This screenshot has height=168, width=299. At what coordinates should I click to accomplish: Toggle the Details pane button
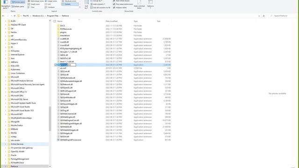pyautogui.click(x=18, y=7)
